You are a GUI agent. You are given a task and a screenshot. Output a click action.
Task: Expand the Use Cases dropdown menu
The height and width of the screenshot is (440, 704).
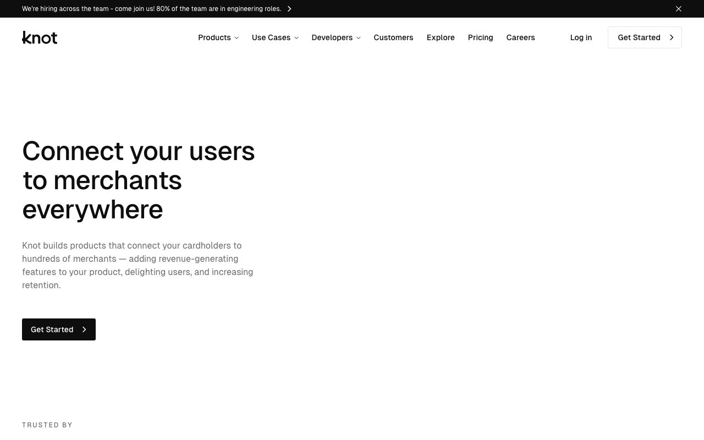[275, 37]
